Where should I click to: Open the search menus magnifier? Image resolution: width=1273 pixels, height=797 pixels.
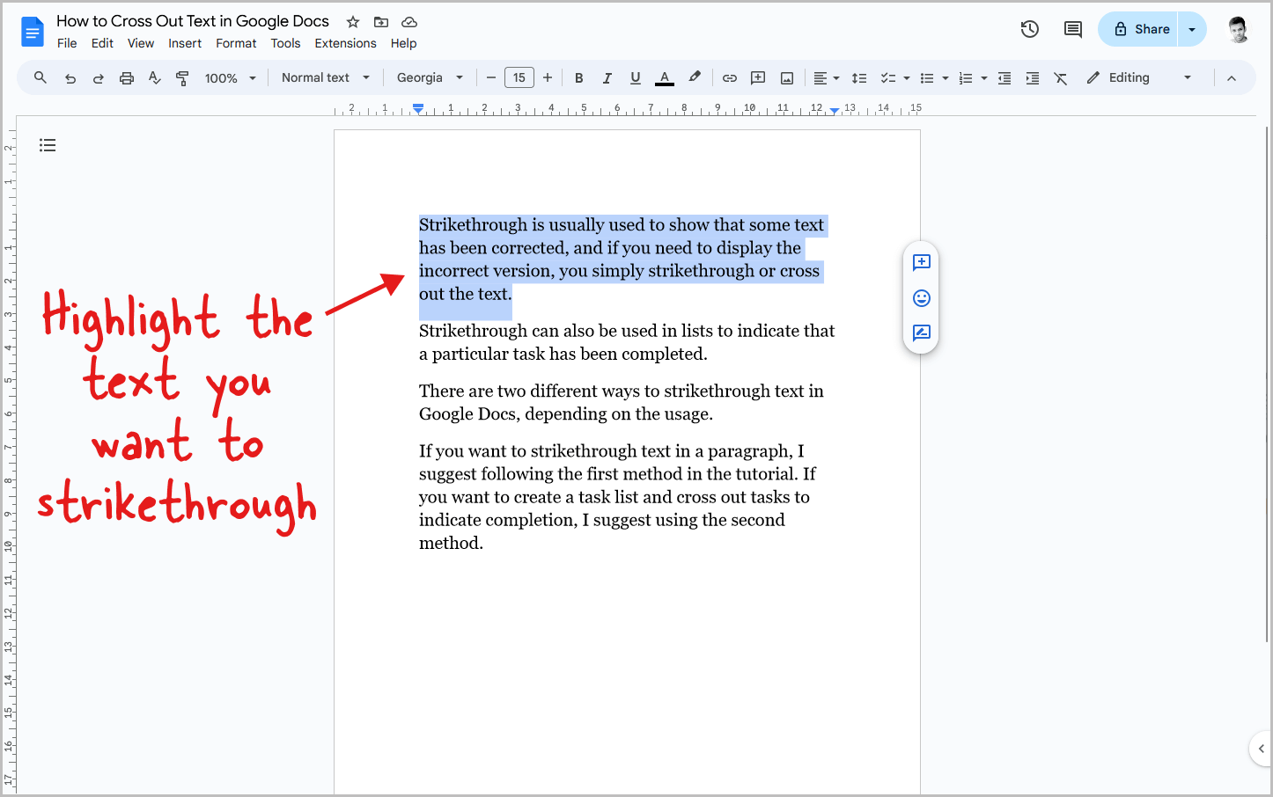tap(40, 77)
